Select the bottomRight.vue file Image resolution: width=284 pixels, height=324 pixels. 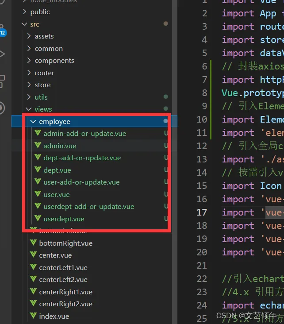click(65, 243)
